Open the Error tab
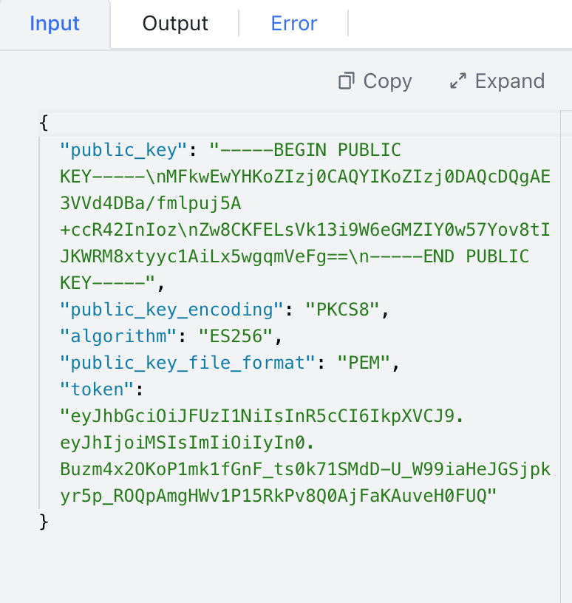Image resolution: width=572 pixels, height=603 pixels. tap(293, 24)
